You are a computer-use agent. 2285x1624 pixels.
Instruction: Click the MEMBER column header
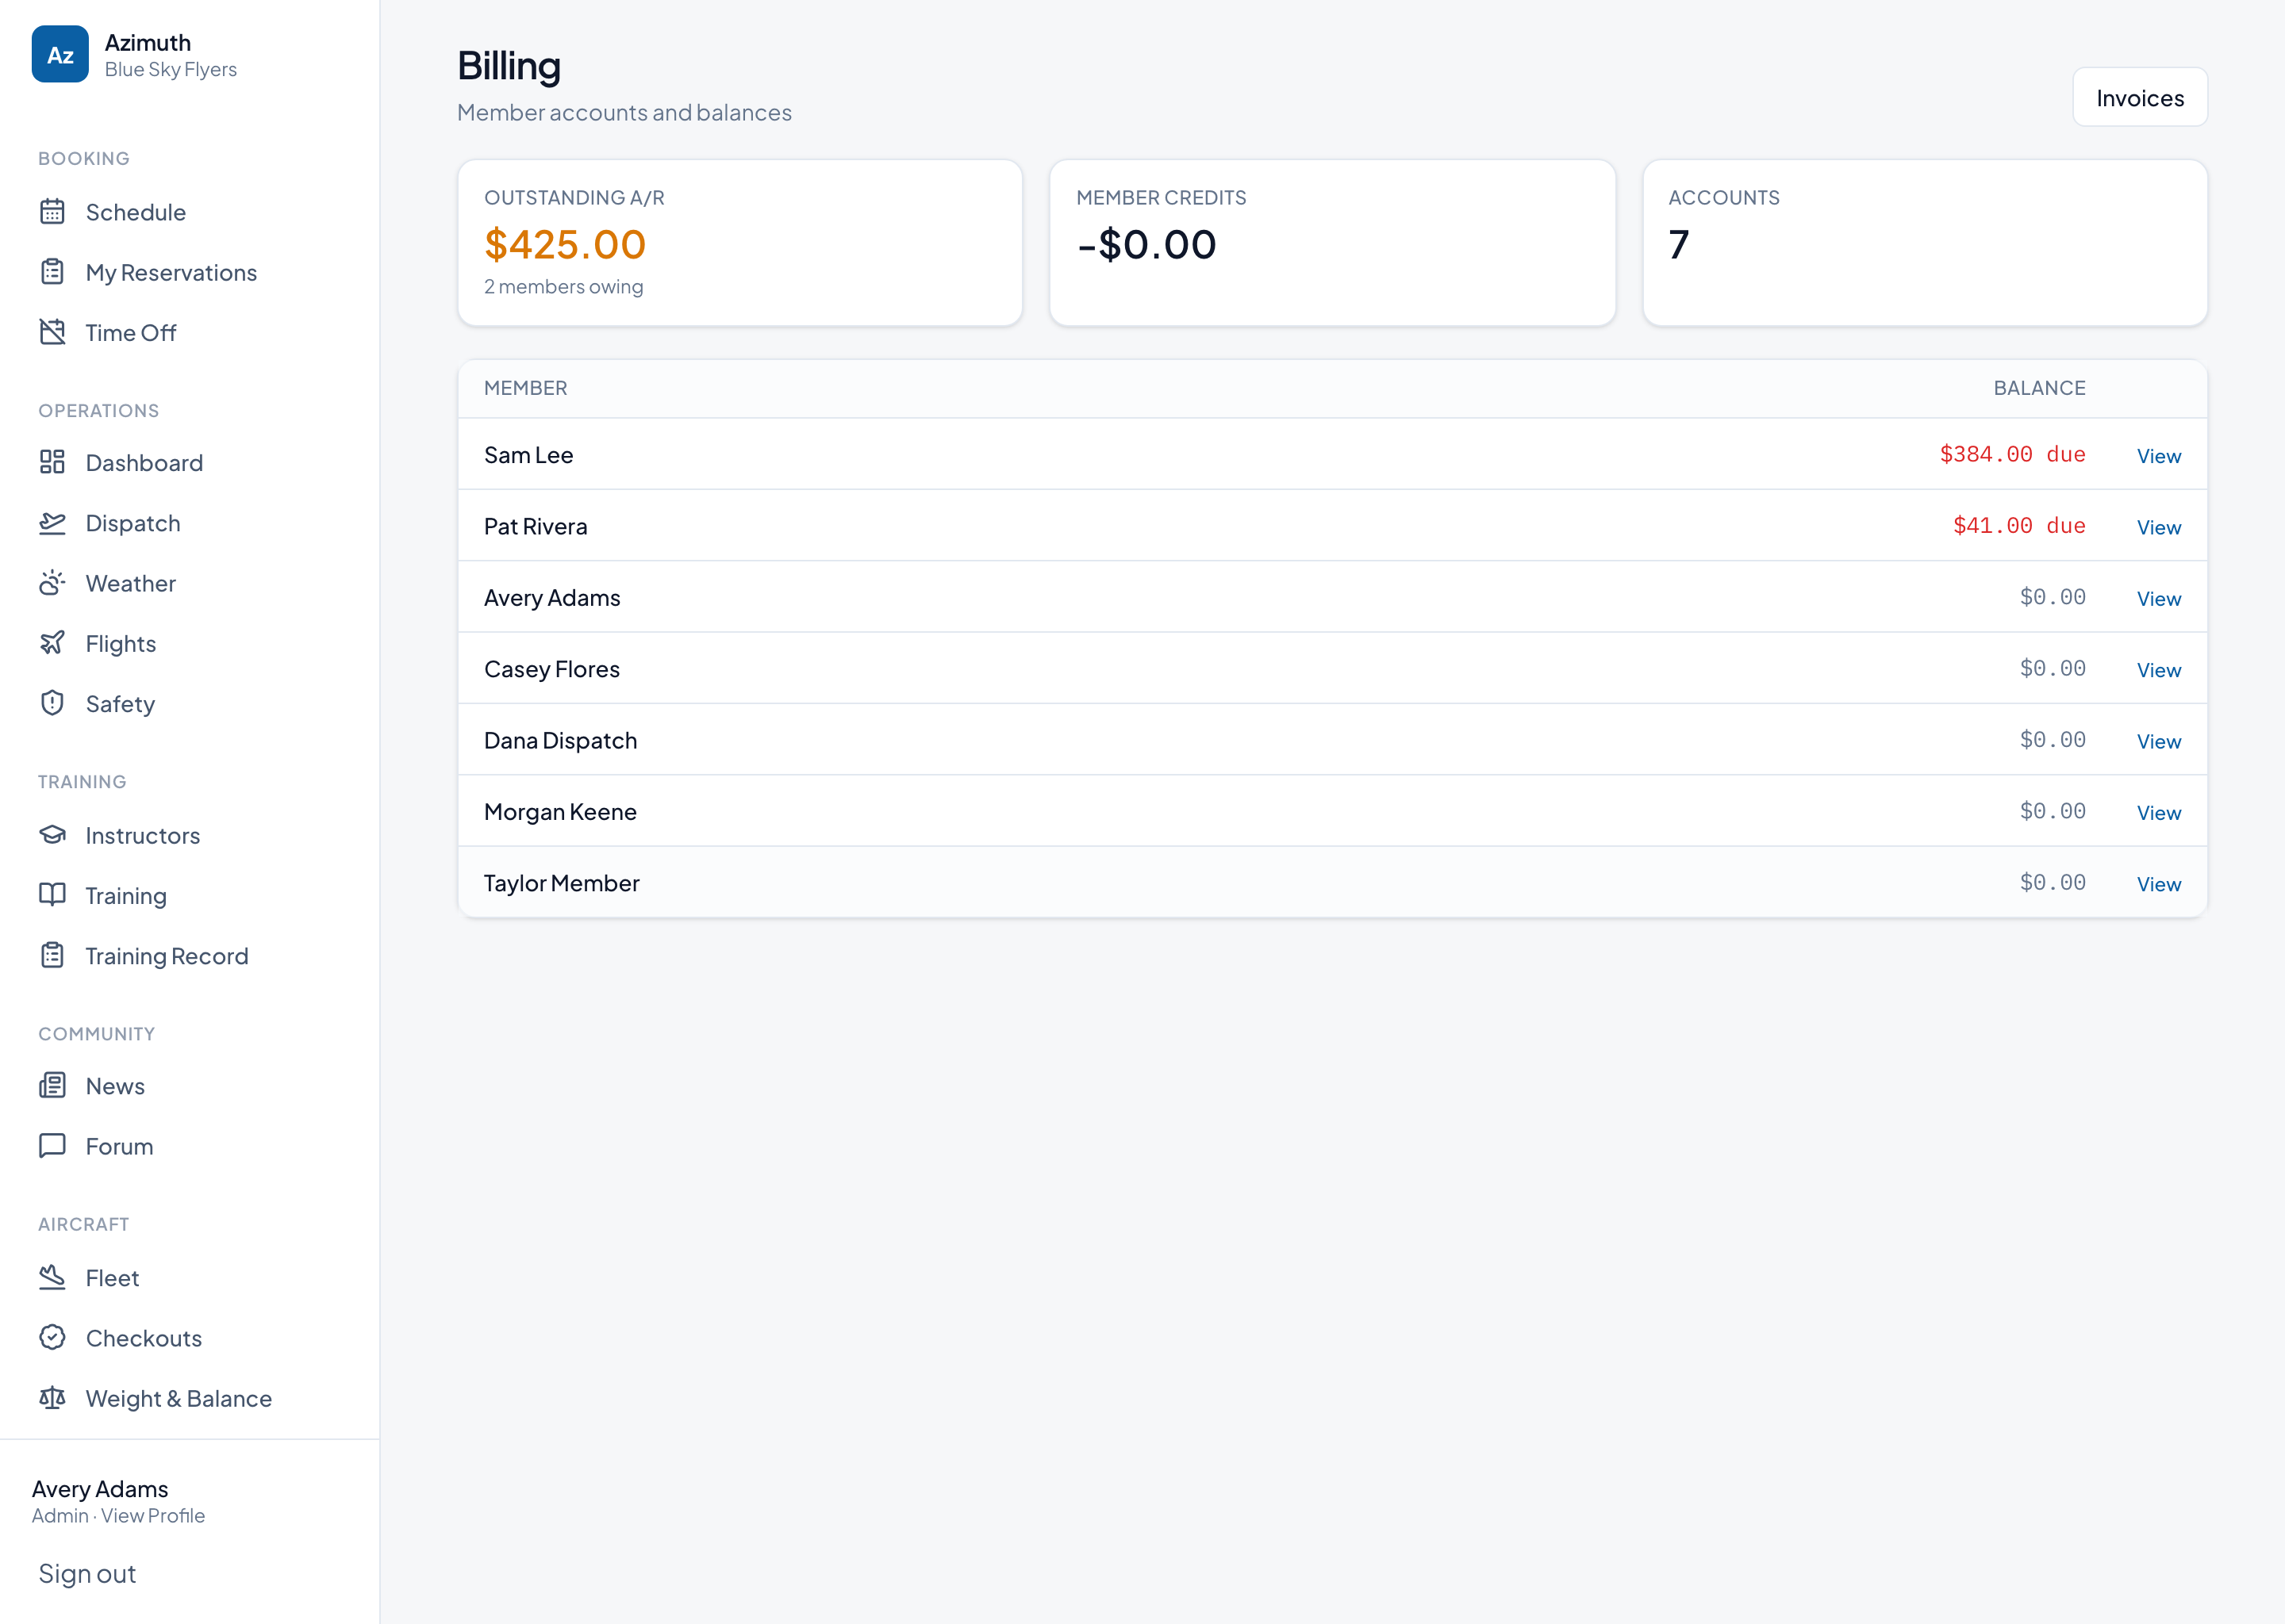pos(525,388)
